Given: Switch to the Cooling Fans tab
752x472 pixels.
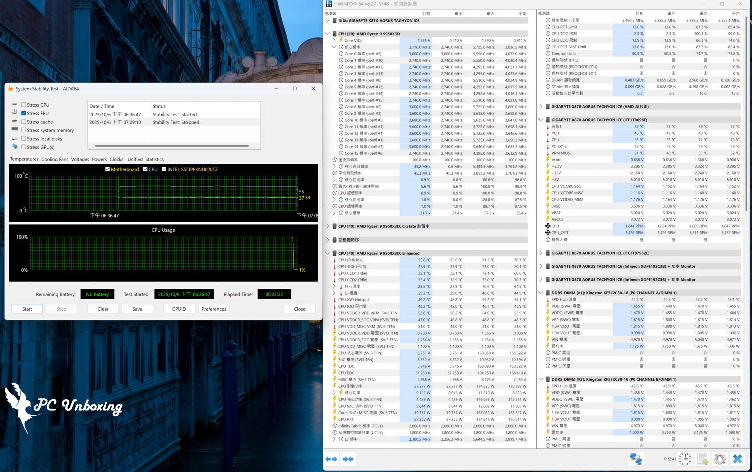Looking at the screenshot, I should [55, 159].
